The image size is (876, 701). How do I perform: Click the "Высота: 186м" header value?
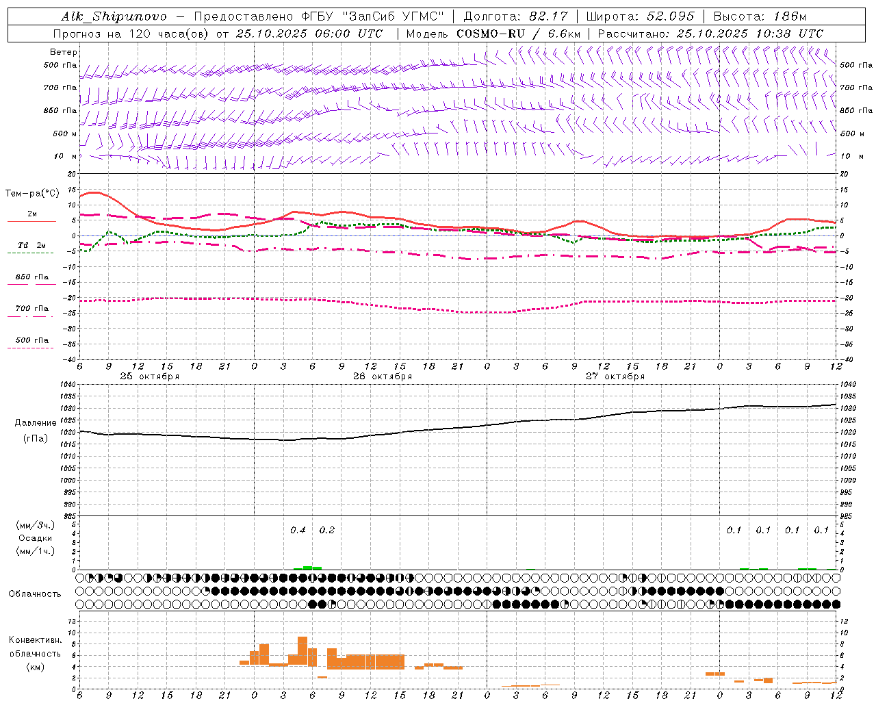760,16
